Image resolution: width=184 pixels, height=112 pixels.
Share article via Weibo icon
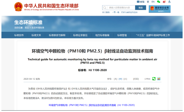[x=159, y=79]
